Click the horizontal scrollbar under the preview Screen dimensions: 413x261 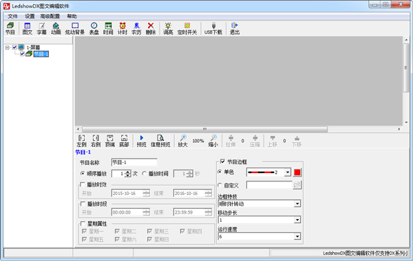(x=204, y=129)
